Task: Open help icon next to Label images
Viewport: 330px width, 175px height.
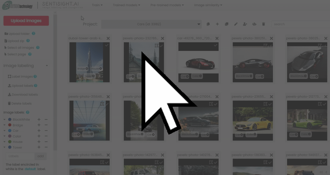Action: tap(35, 76)
